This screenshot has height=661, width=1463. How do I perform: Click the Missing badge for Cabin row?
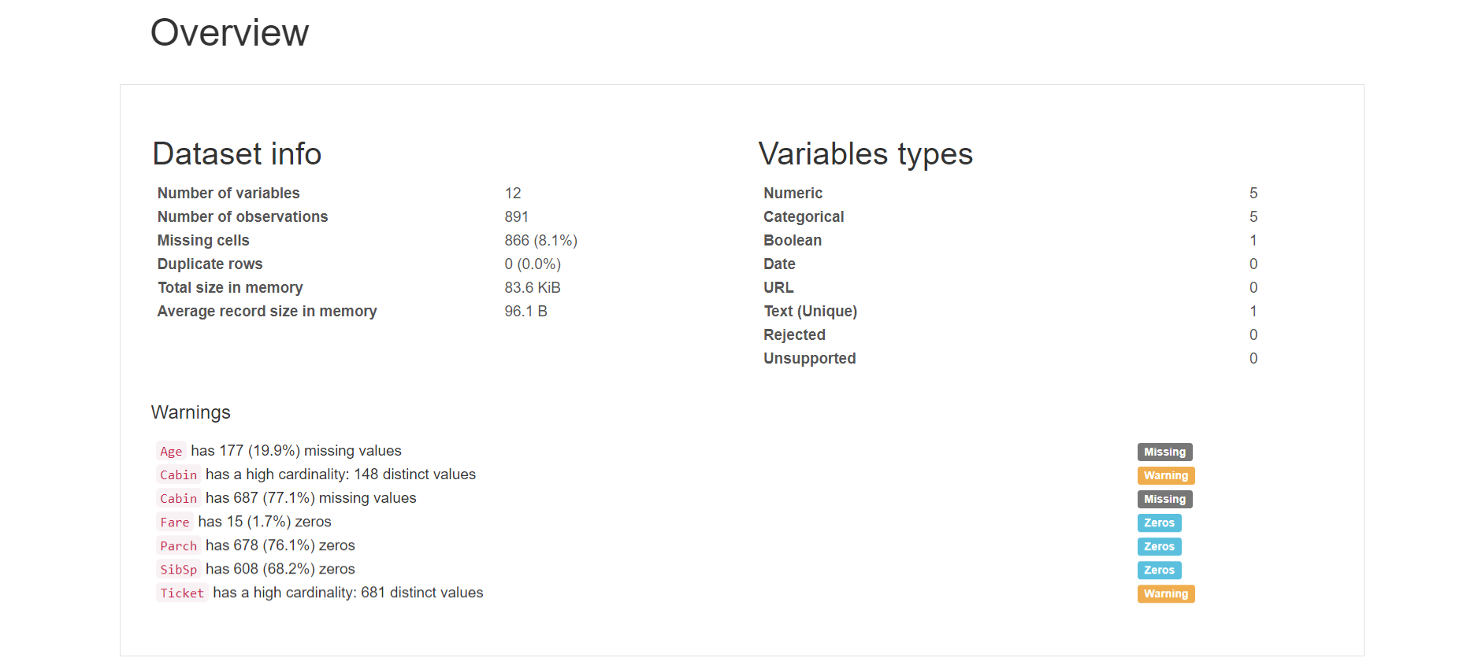click(x=1164, y=499)
